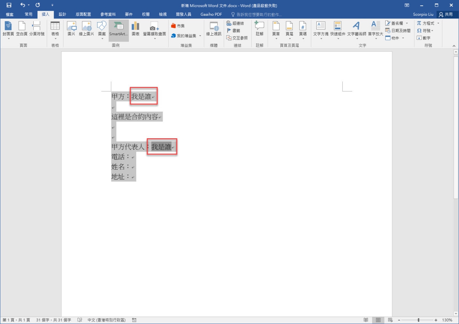This screenshot has width=459, height=324.
Task: Click the language indicator in status bar
Action: (106, 320)
